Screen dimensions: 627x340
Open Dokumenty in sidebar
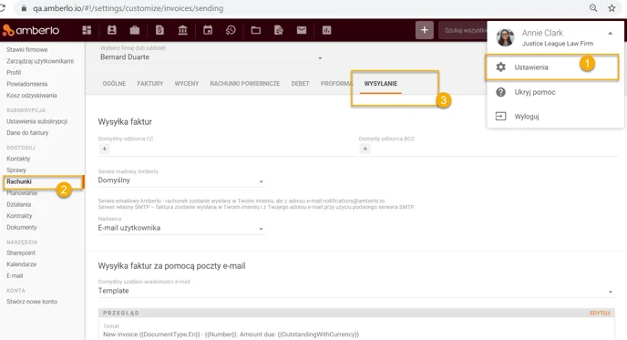(22, 227)
